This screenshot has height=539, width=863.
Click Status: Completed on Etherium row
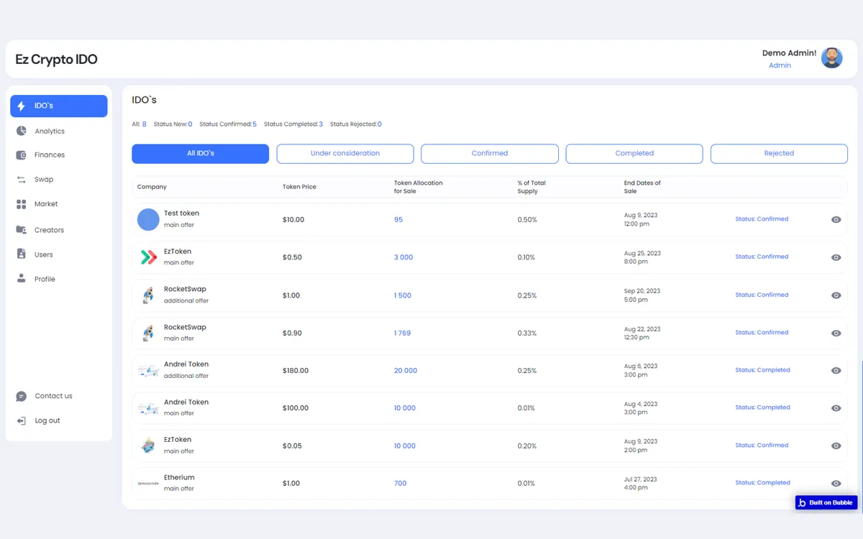pos(762,483)
